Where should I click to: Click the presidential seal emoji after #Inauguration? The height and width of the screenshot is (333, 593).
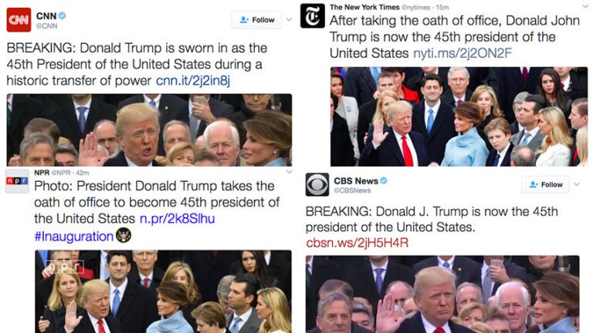pyautogui.click(x=124, y=235)
